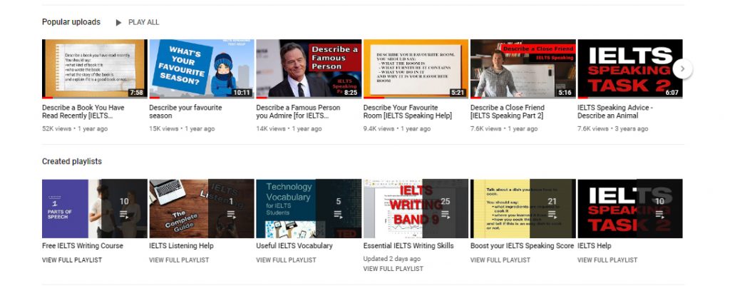This screenshot has height=291, width=730.
Task: Click title 'Describe Your Favourite Room'
Action: 407,112
